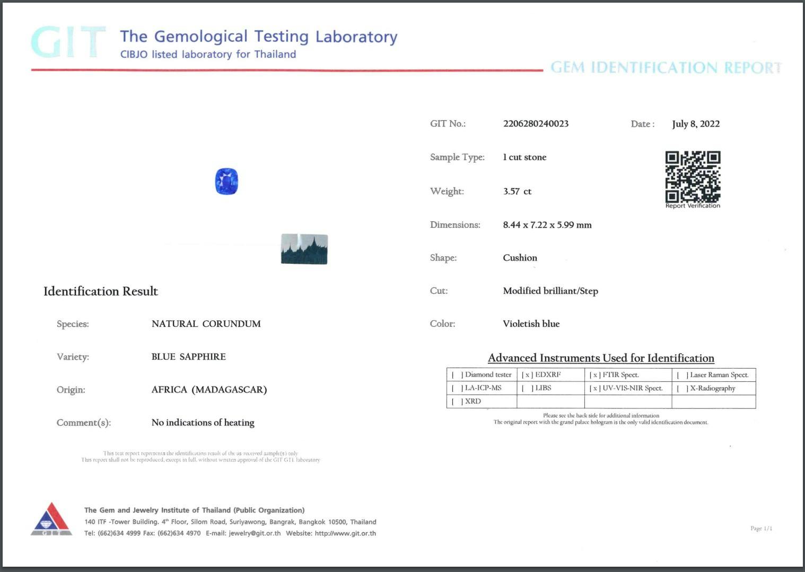Check the Laser Raman Spect. box
805x572 pixels.
(682, 375)
